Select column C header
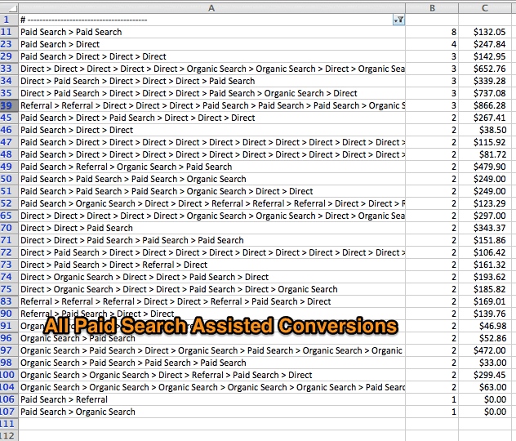This screenshot has width=516, height=441. [x=485, y=8]
